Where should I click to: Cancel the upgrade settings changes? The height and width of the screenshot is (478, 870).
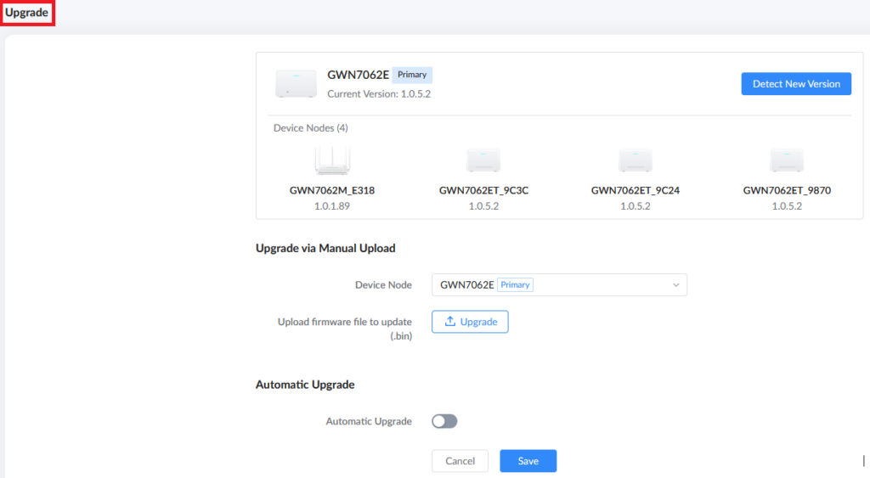point(460,461)
